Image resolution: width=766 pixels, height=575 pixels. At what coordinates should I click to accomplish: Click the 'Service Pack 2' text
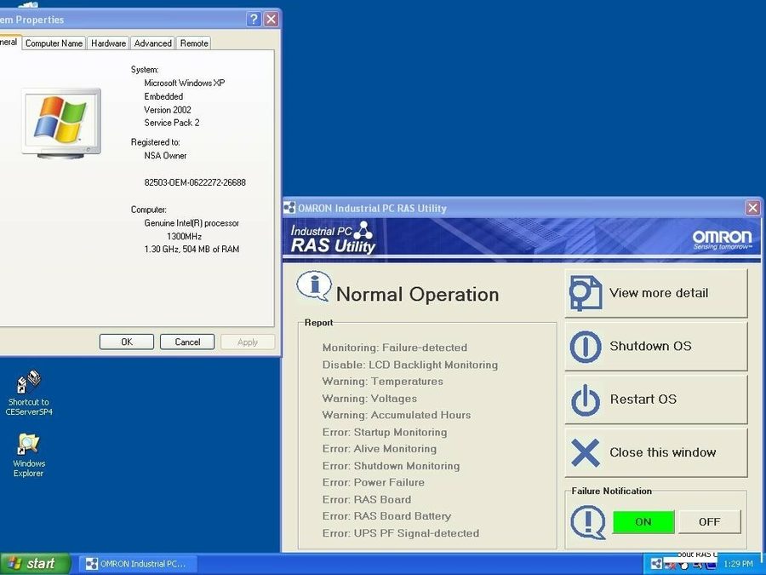(171, 123)
